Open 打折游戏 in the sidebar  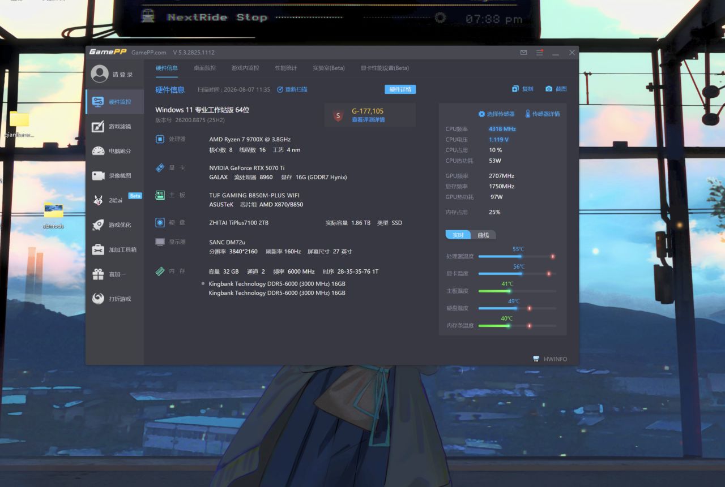click(114, 299)
